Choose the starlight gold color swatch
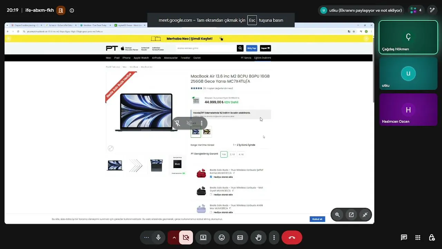This screenshot has width=442, height=249. 207,132
